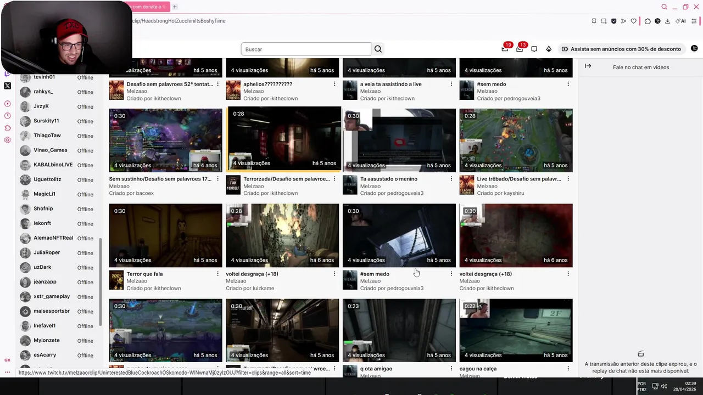
Task: Play the Terrorzada clip thumbnail
Action: [x=283, y=138]
